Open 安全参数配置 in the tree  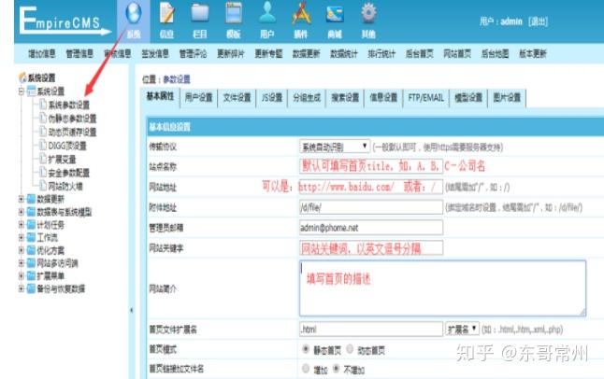69,173
